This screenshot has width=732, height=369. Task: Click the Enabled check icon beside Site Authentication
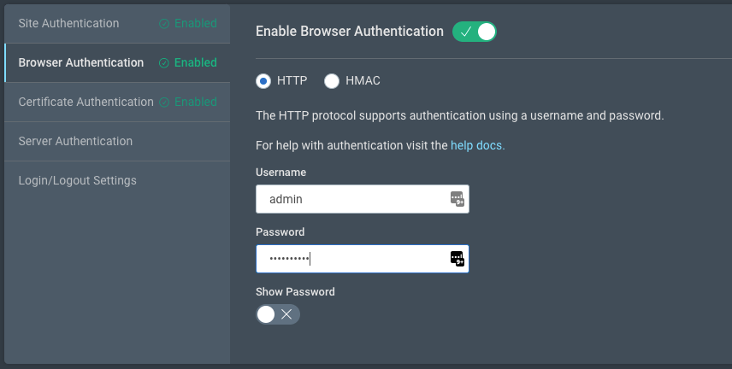164,24
